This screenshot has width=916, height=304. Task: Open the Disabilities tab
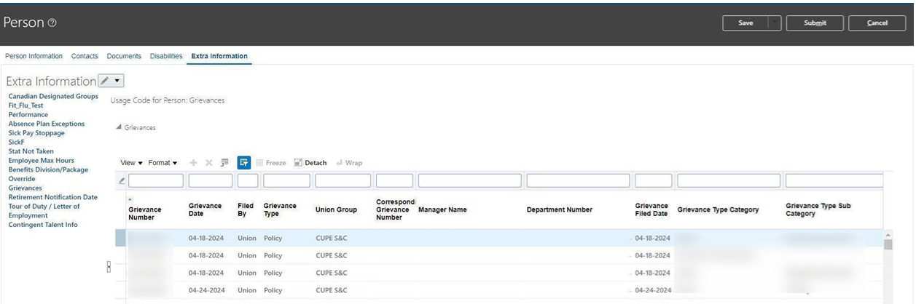(166, 56)
